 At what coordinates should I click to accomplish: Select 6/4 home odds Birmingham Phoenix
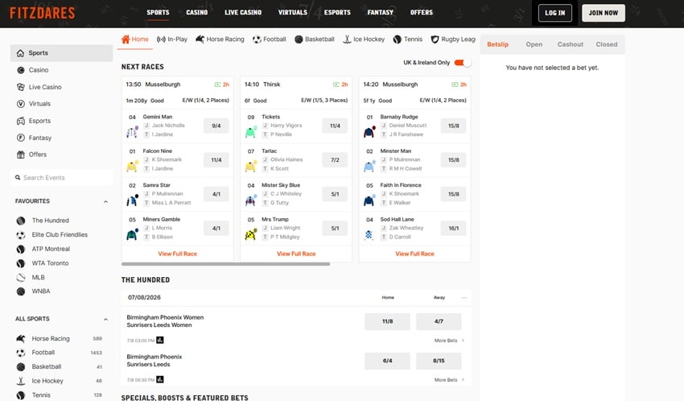coord(387,361)
